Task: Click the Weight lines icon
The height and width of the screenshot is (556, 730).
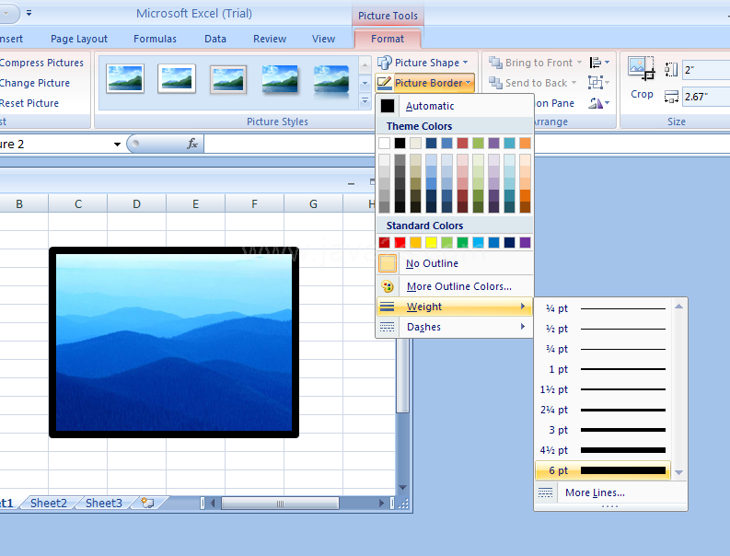Action: point(387,307)
